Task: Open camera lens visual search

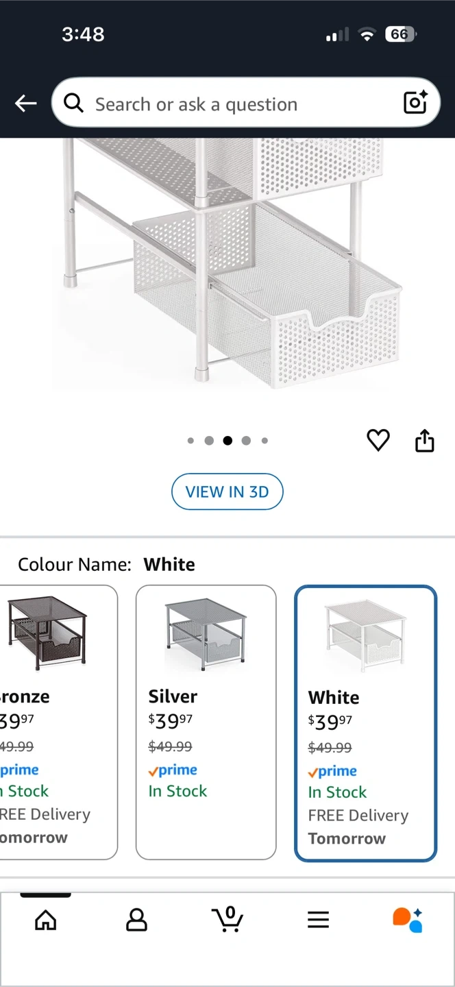Action: pos(415,103)
